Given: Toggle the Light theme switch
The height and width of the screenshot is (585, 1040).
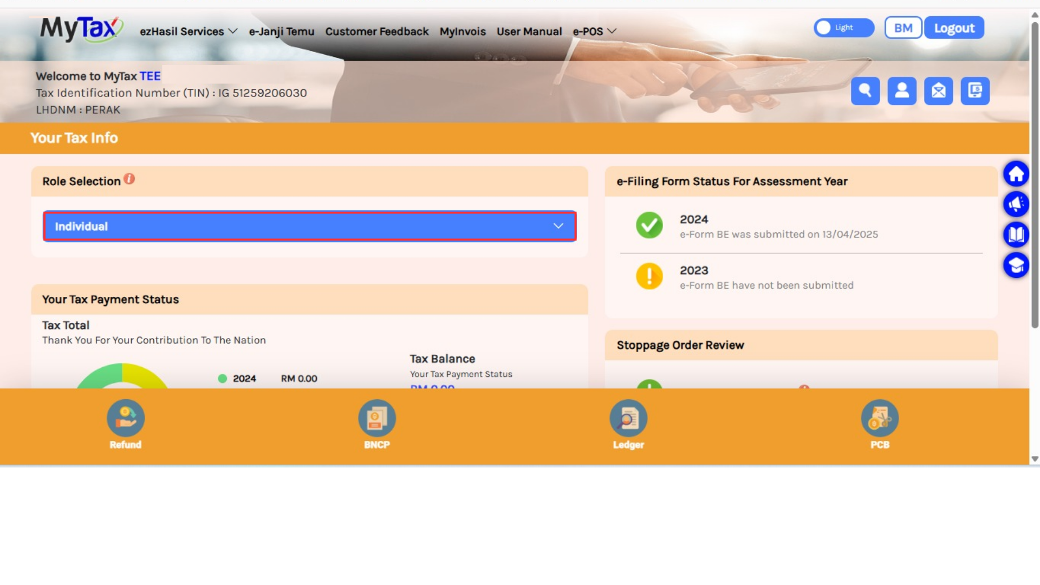Looking at the screenshot, I should (843, 28).
